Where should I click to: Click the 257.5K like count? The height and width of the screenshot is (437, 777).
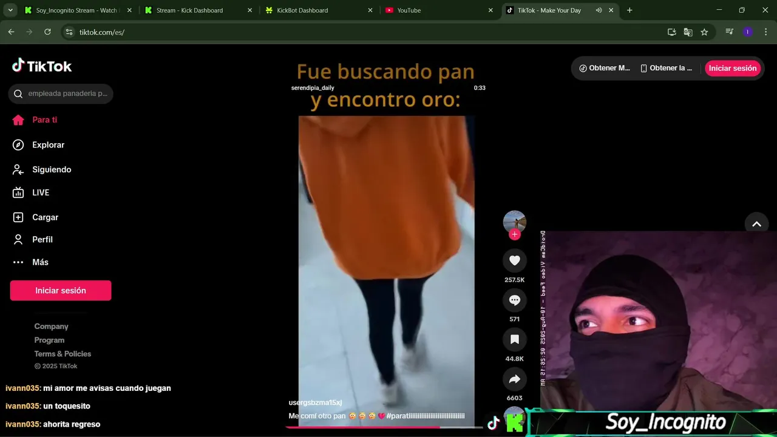pos(515,280)
